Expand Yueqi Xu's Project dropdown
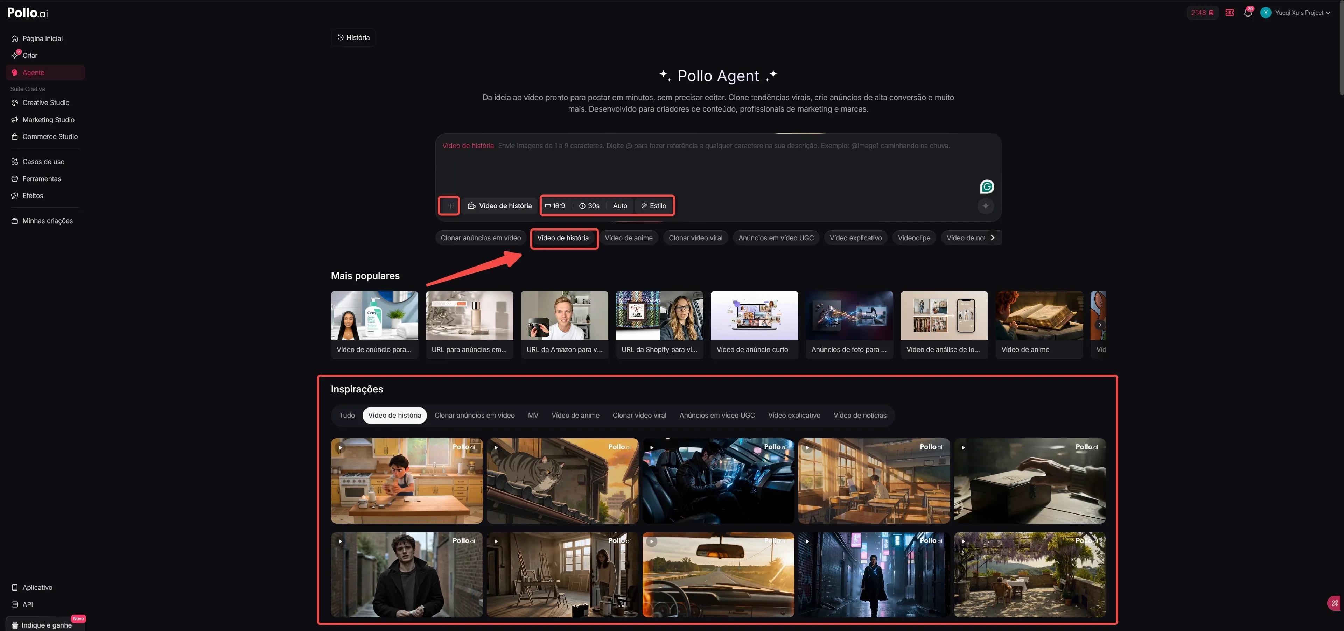 (1302, 13)
